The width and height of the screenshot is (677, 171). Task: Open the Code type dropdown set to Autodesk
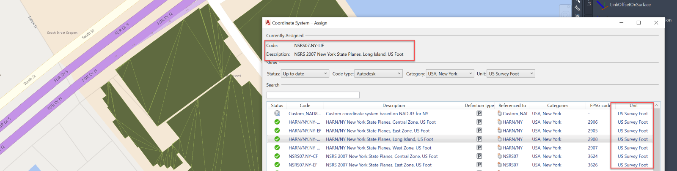coord(378,74)
